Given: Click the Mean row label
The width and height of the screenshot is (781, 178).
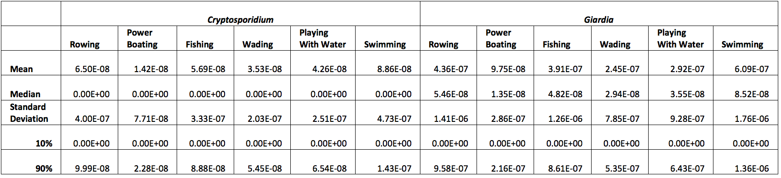Looking at the screenshot, I should point(21,69).
